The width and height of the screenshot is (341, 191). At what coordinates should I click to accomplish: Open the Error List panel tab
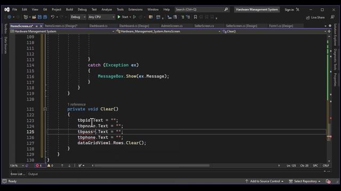tap(18, 174)
